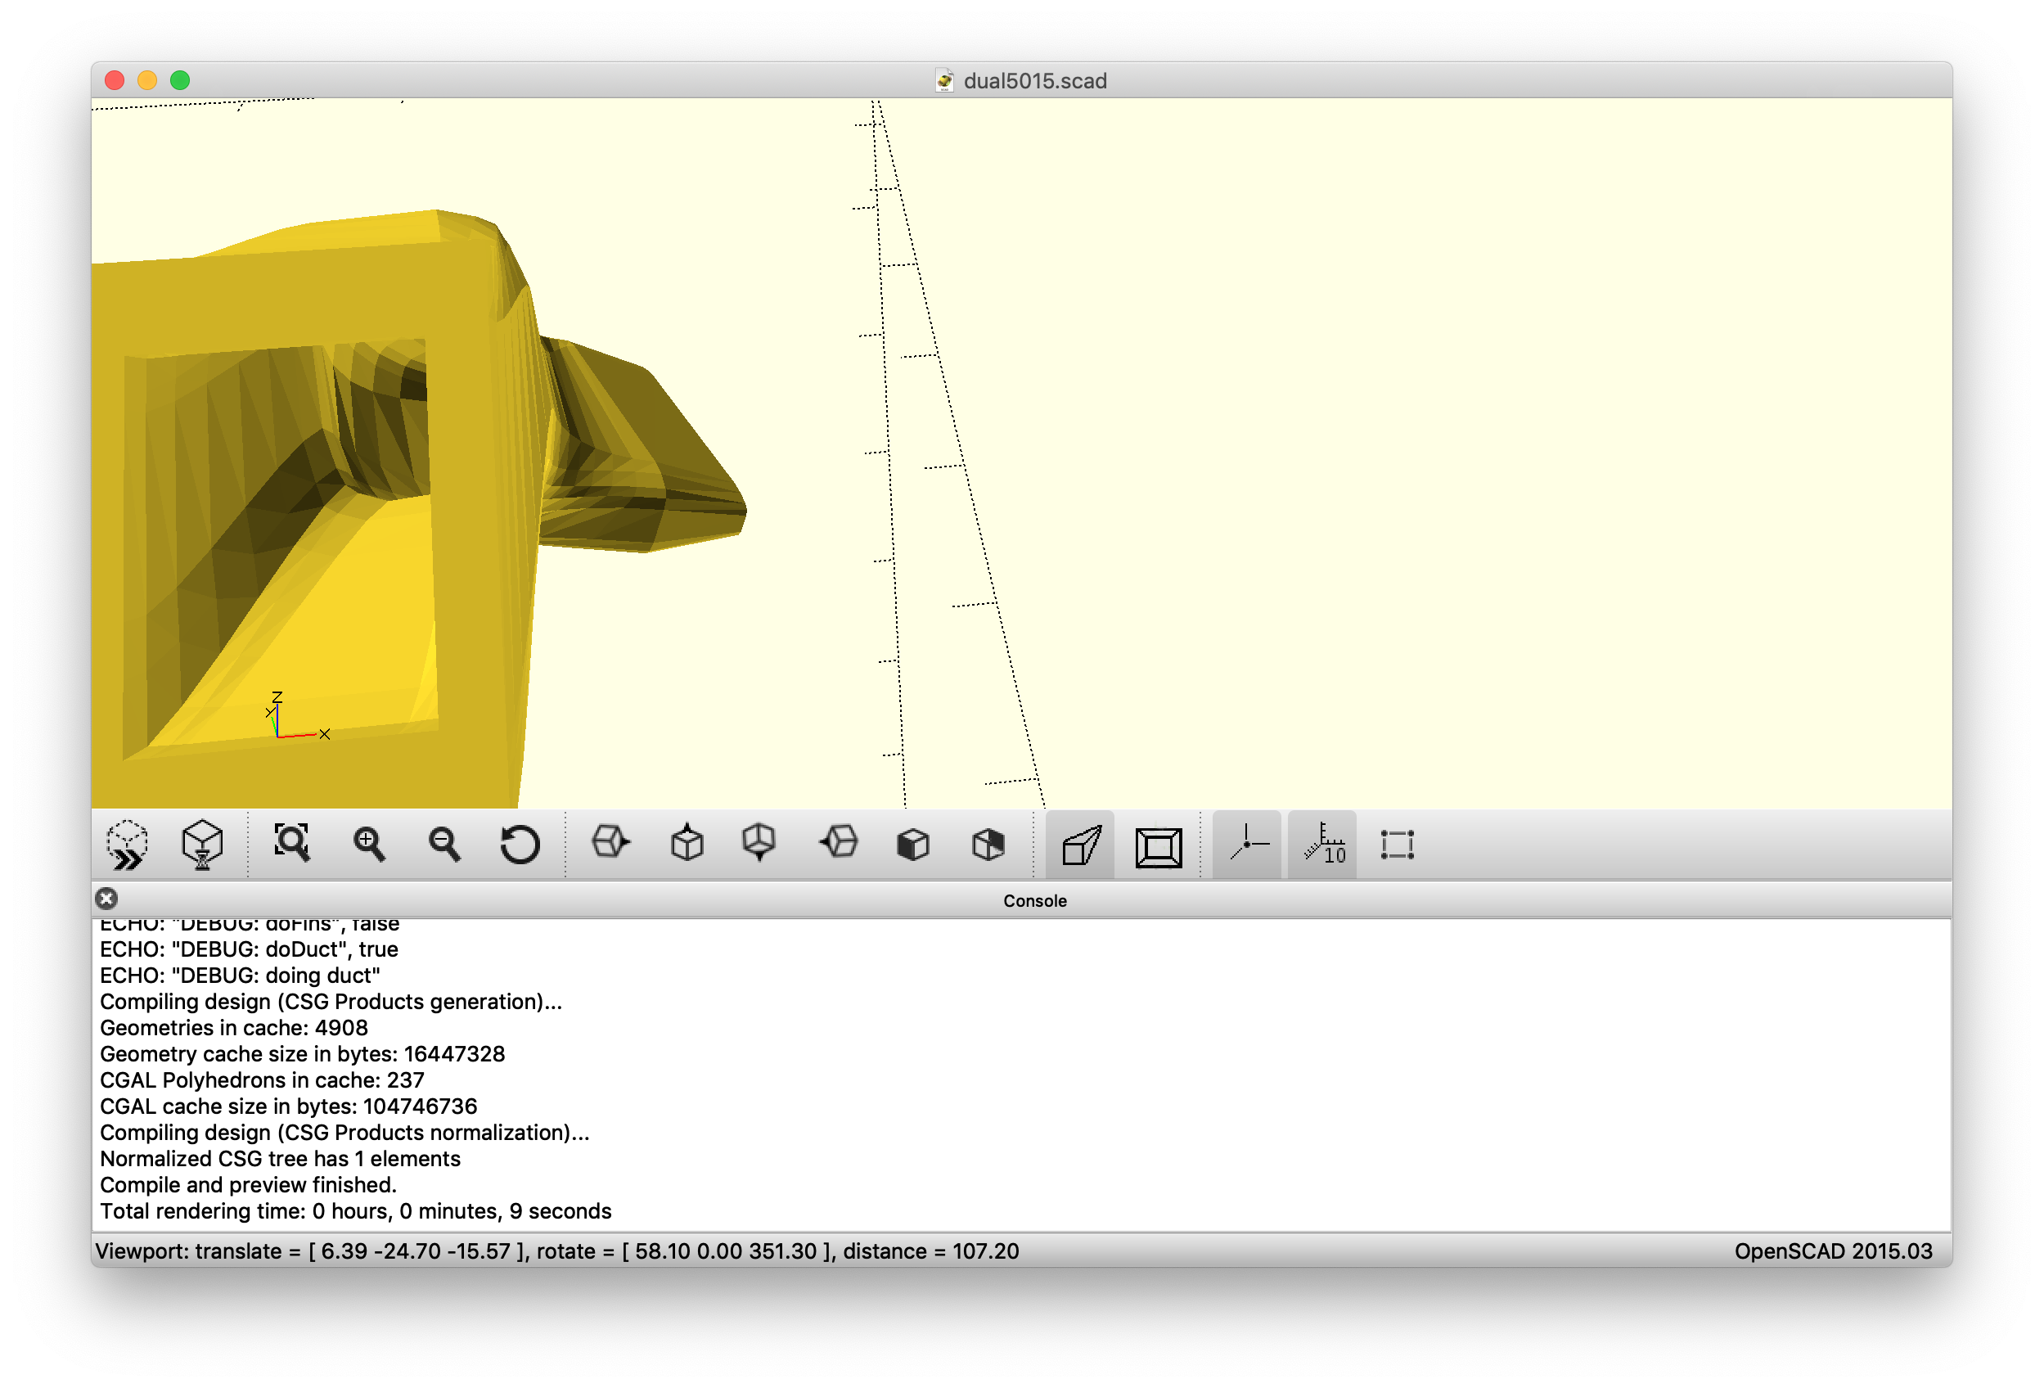This screenshot has width=2044, height=1388.
Task: Switch to the Top view cube
Action: coord(687,843)
